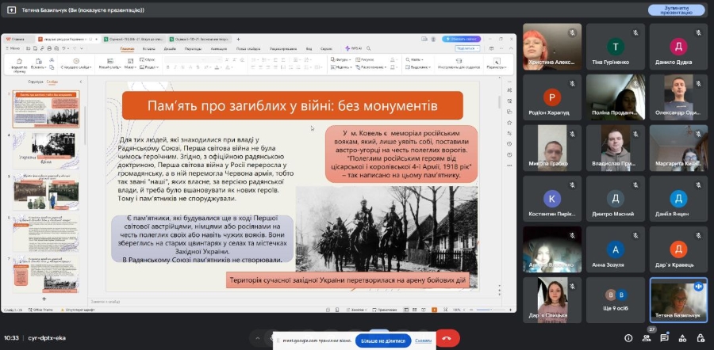Image resolution: width=714 pixels, height=350 pixels.
Task: Collapse the slide panel chevron
Action: (81, 82)
